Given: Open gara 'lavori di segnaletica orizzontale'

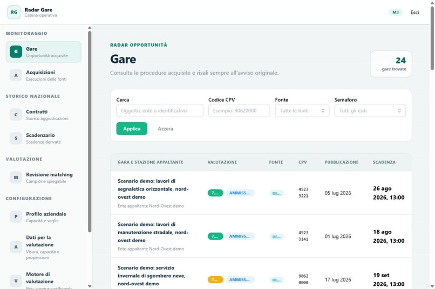Looking at the screenshot, I should (153, 189).
